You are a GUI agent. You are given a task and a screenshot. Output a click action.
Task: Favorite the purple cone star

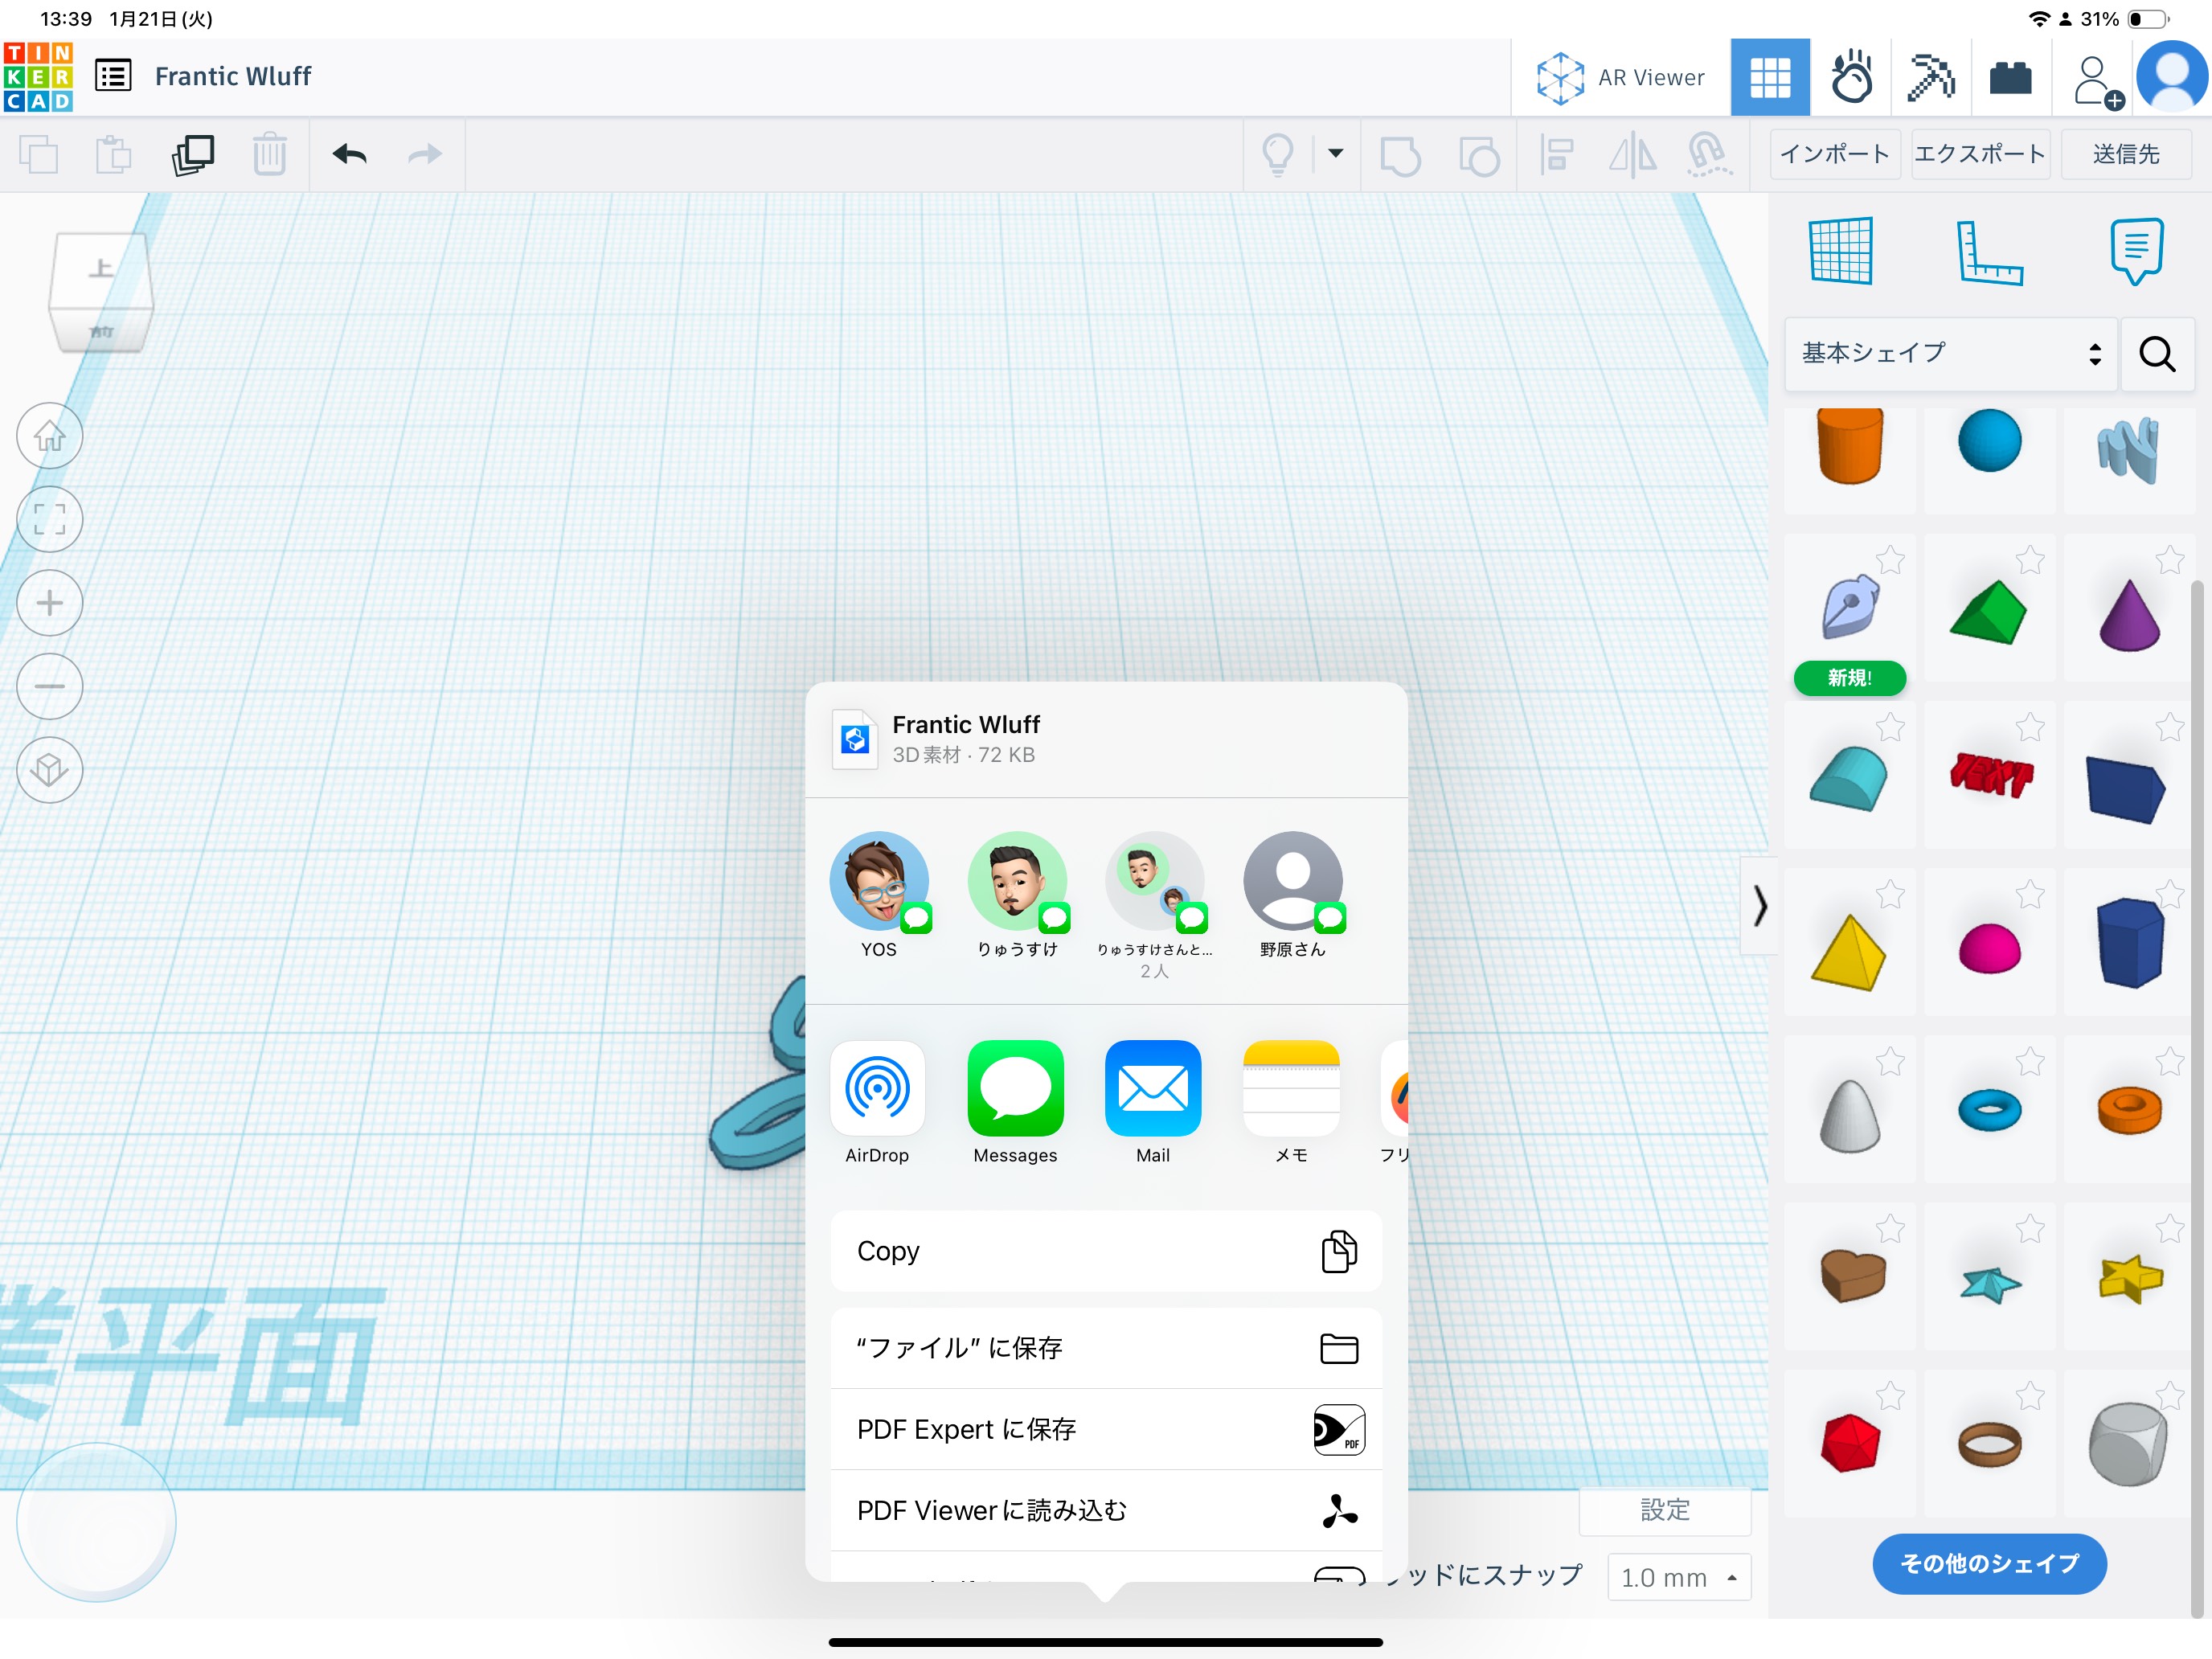(2169, 560)
